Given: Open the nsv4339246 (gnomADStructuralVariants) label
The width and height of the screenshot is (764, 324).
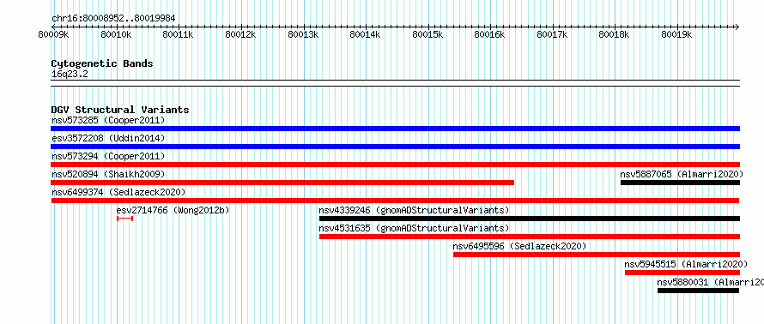Looking at the screenshot, I should click(414, 210).
